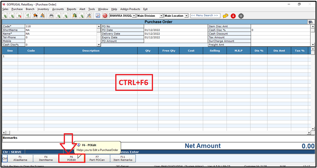Screen dimensions: 317x168
Task: Click the M.R.P column header
Action: point(238,51)
